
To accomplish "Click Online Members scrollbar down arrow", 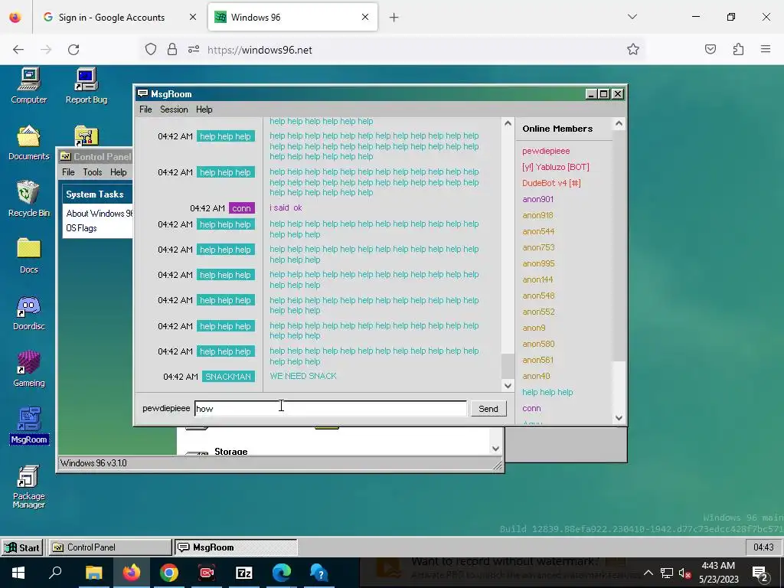I will pos(619,418).
